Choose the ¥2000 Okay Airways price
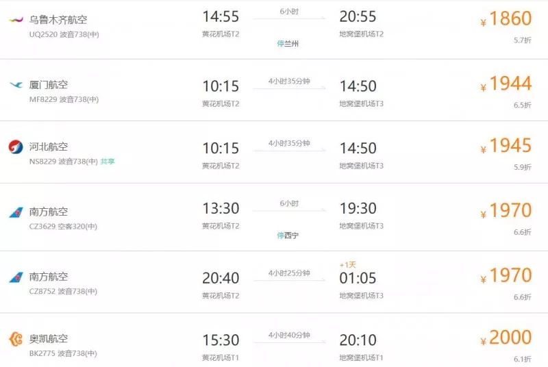 click(506, 338)
